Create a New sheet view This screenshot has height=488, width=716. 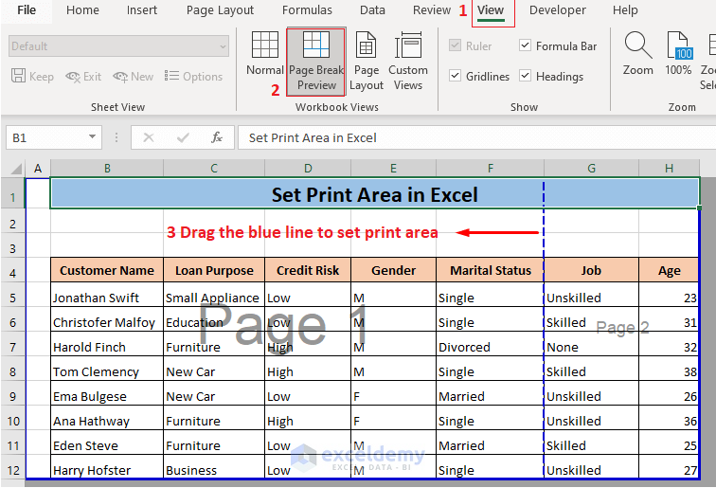coord(133,77)
